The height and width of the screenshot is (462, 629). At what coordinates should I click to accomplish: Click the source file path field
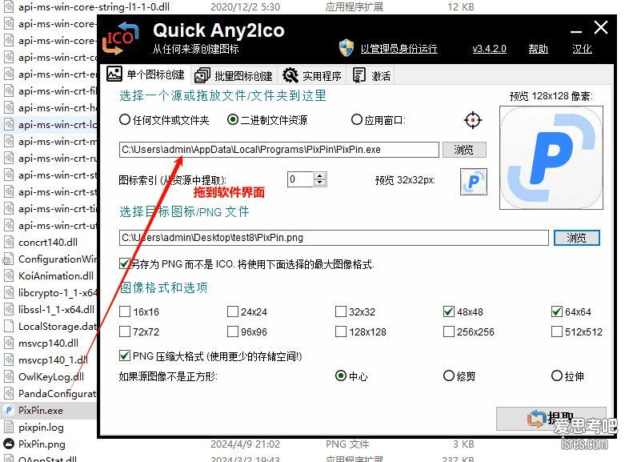[x=278, y=150]
